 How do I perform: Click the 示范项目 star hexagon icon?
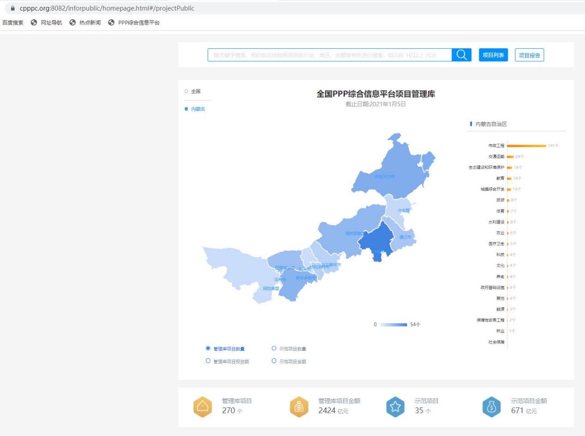395,407
